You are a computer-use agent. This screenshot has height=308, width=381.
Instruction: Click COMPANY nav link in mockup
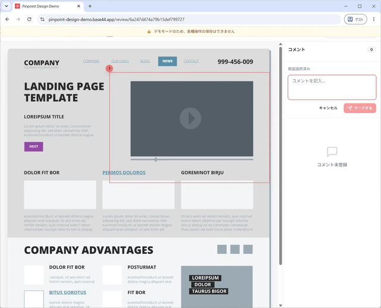[x=91, y=61]
